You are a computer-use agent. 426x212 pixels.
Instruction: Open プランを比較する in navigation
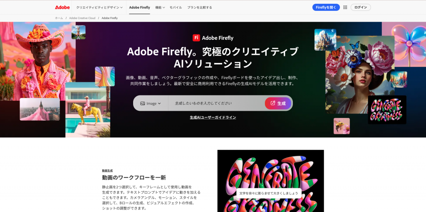(199, 7)
